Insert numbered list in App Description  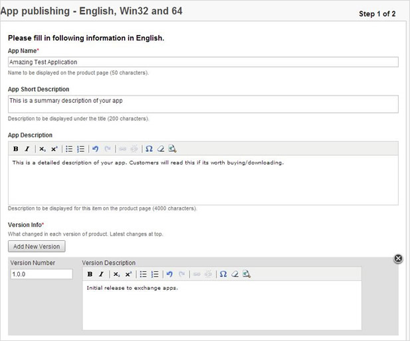coord(81,149)
